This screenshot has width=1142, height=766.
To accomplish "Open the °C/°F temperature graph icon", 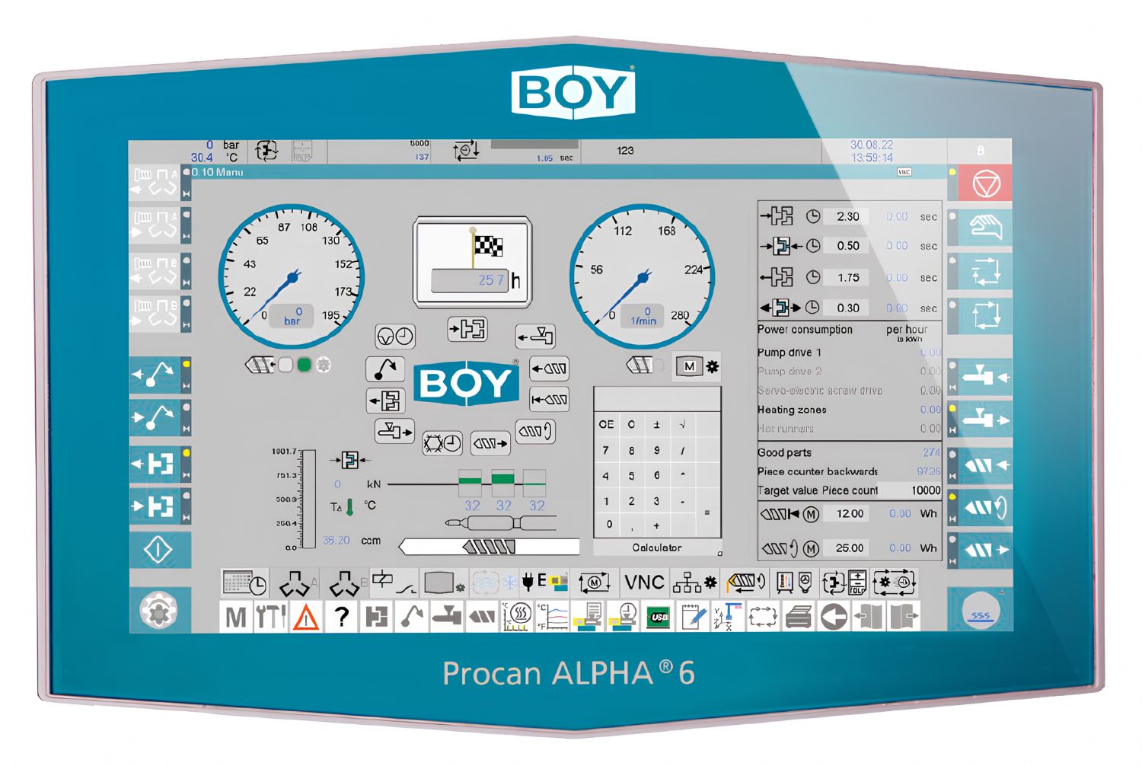I will click(553, 617).
